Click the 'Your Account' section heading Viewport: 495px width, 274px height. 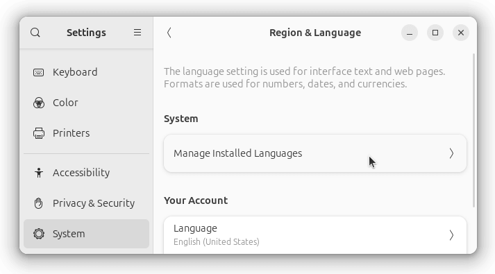coord(196,200)
